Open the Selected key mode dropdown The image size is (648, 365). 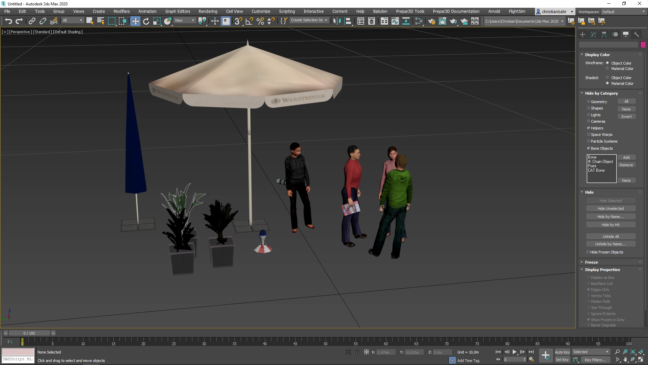[x=591, y=352]
